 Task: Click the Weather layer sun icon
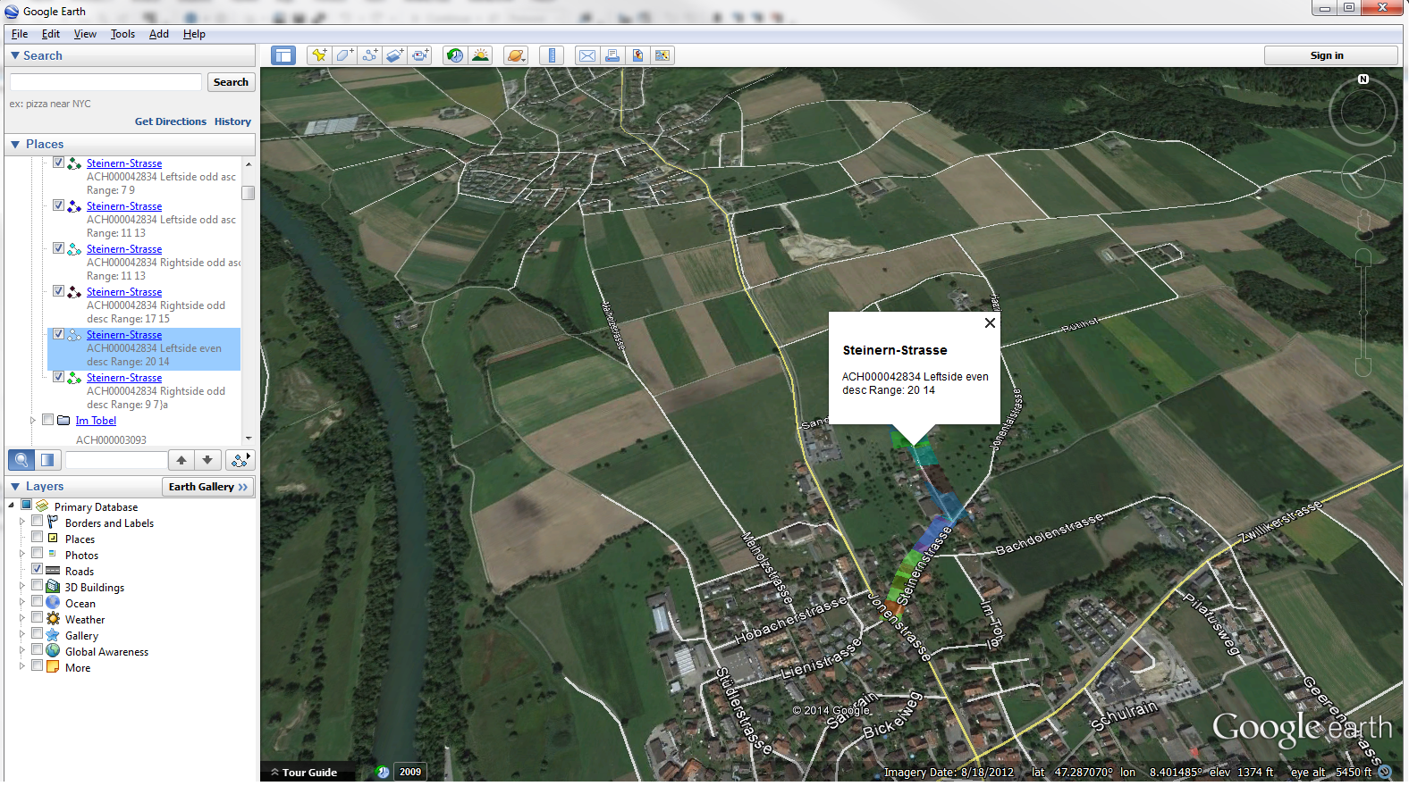click(x=53, y=619)
